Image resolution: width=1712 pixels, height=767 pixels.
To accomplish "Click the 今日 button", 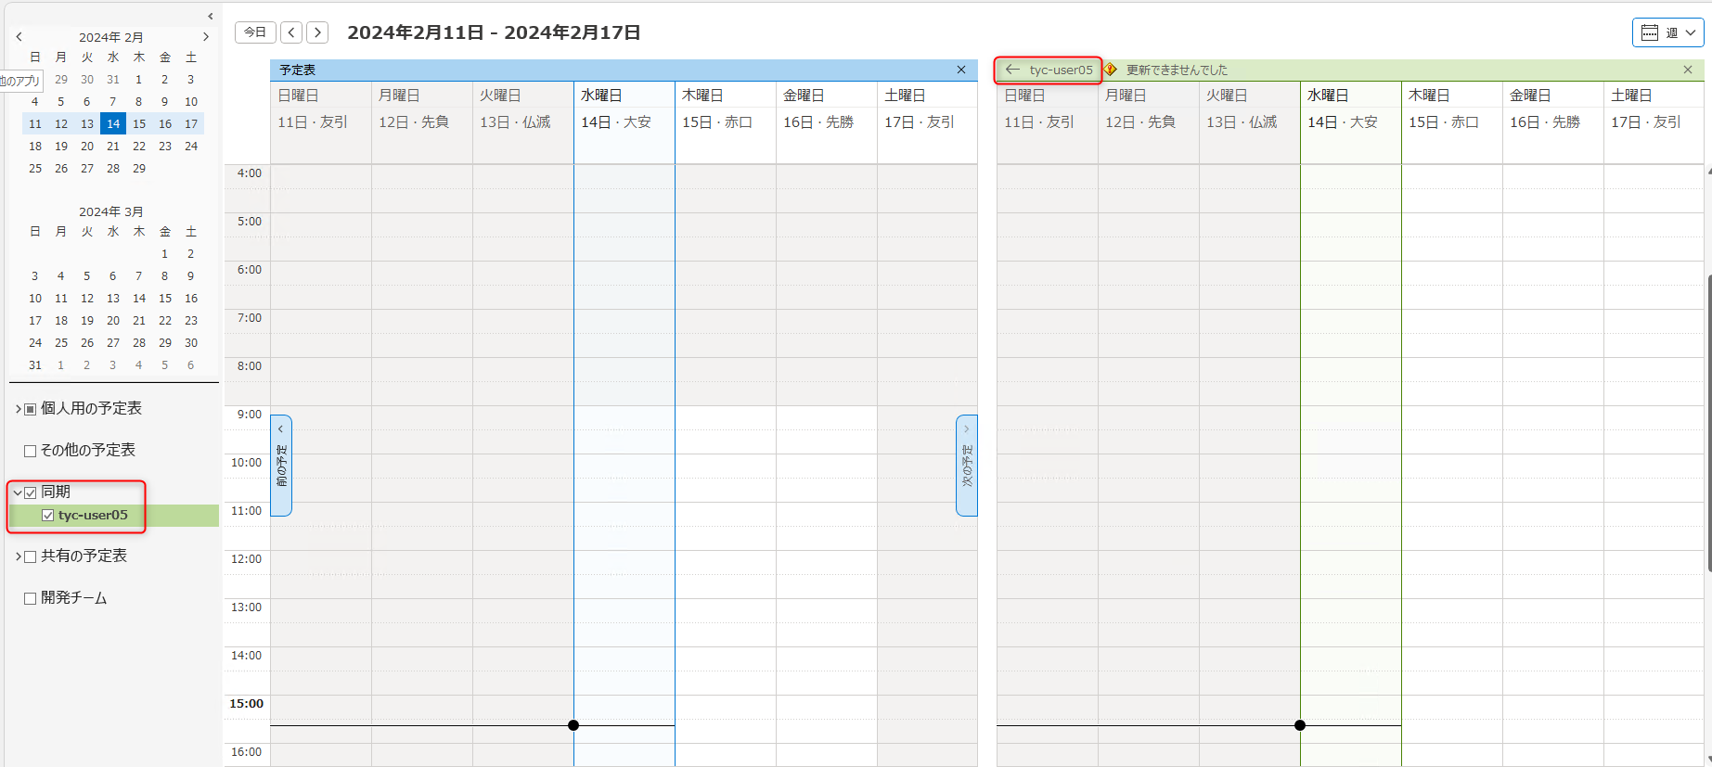I will click(255, 32).
